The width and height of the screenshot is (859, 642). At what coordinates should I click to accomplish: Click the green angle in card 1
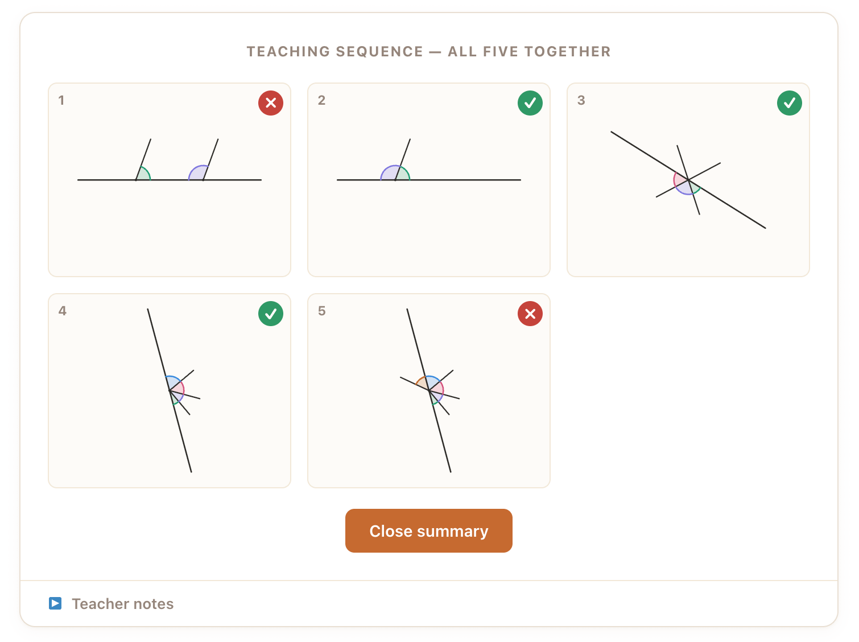(x=144, y=174)
